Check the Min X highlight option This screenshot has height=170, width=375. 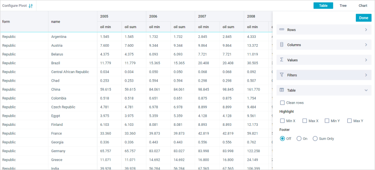click(282, 121)
